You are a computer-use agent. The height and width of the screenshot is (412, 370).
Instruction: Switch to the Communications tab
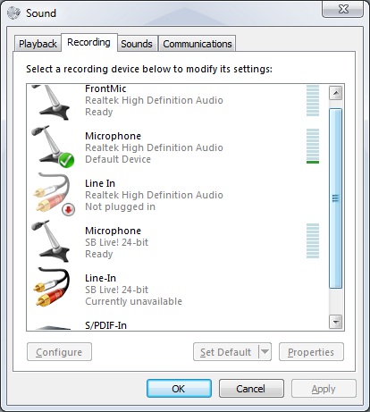[x=198, y=44]
